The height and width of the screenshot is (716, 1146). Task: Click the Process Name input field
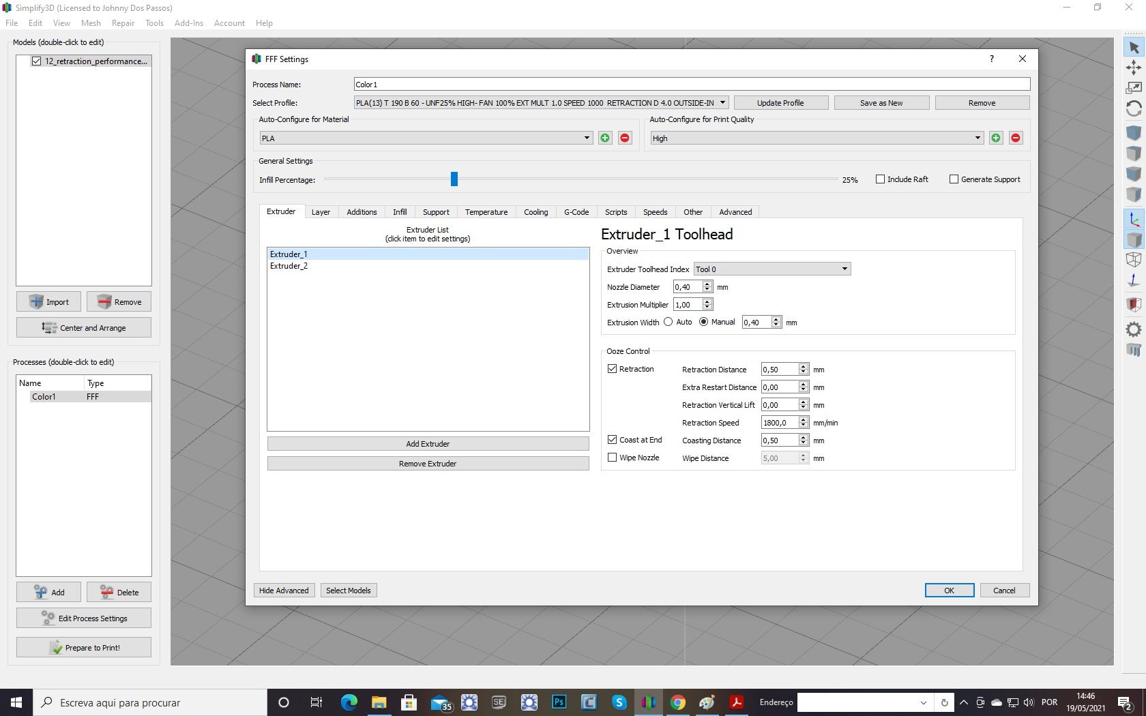pyautogui.click(x=692, y=85)
